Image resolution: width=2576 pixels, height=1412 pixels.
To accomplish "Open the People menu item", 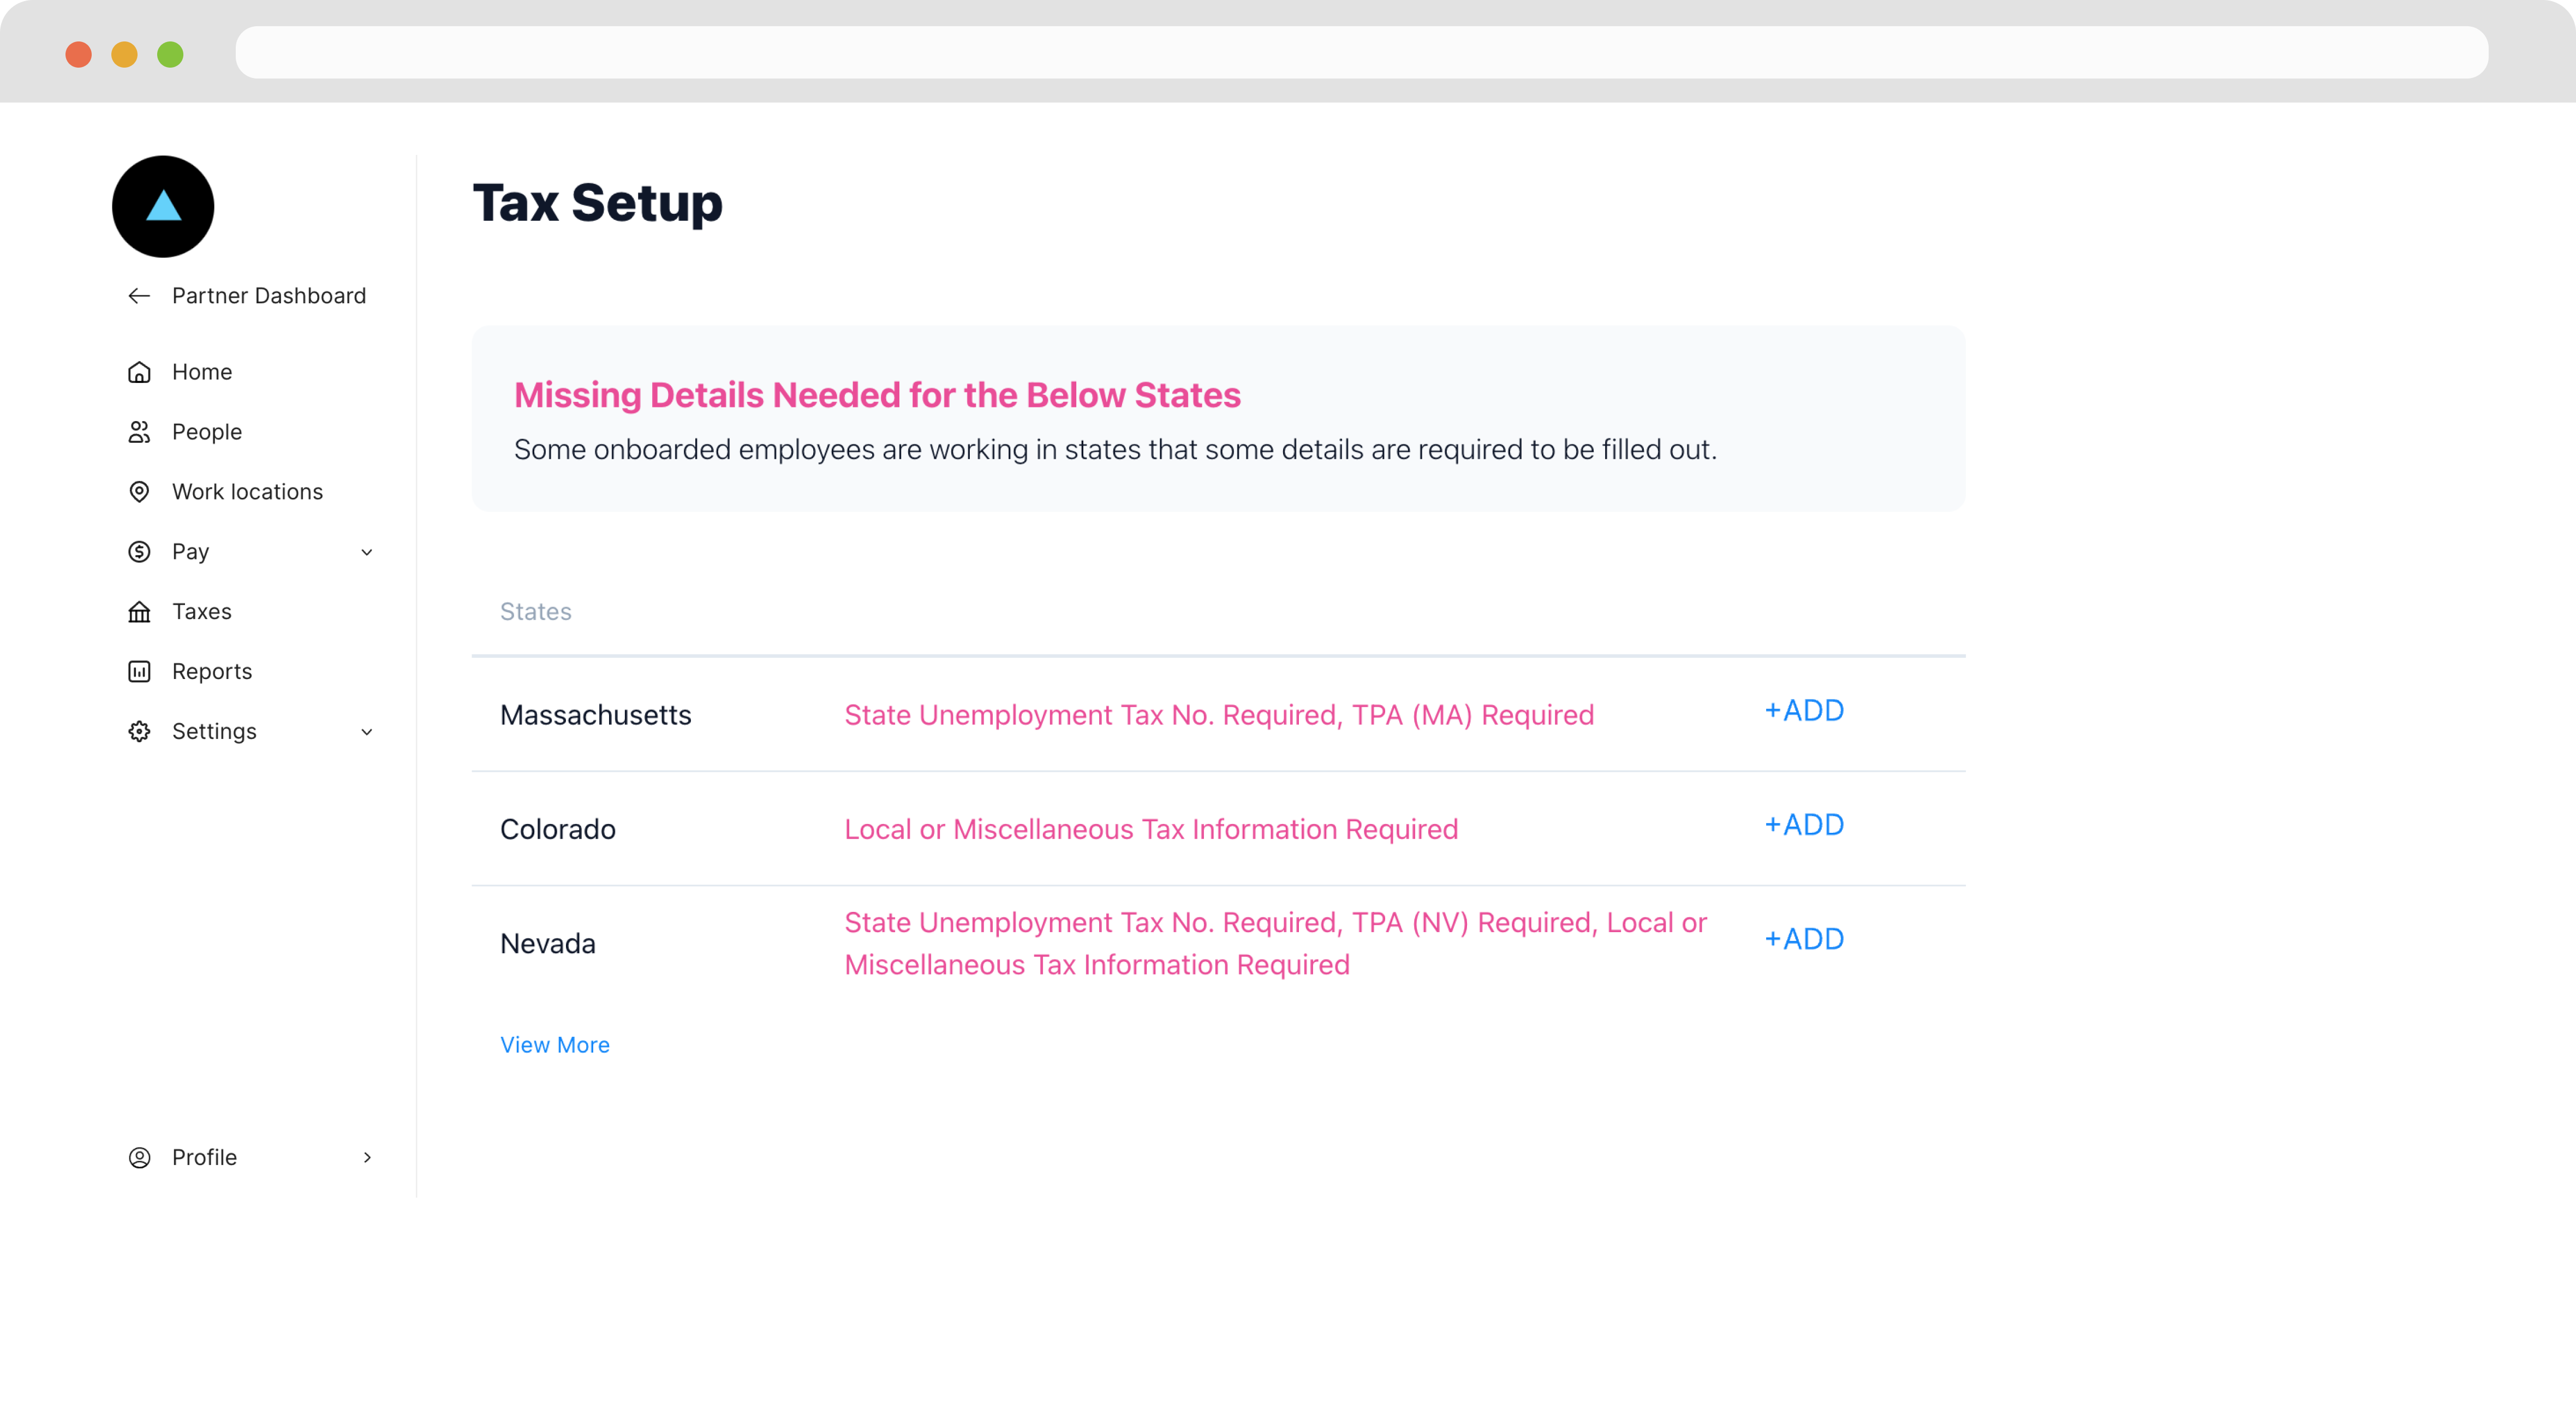I will pyautogui.click(x=207, y=432).
